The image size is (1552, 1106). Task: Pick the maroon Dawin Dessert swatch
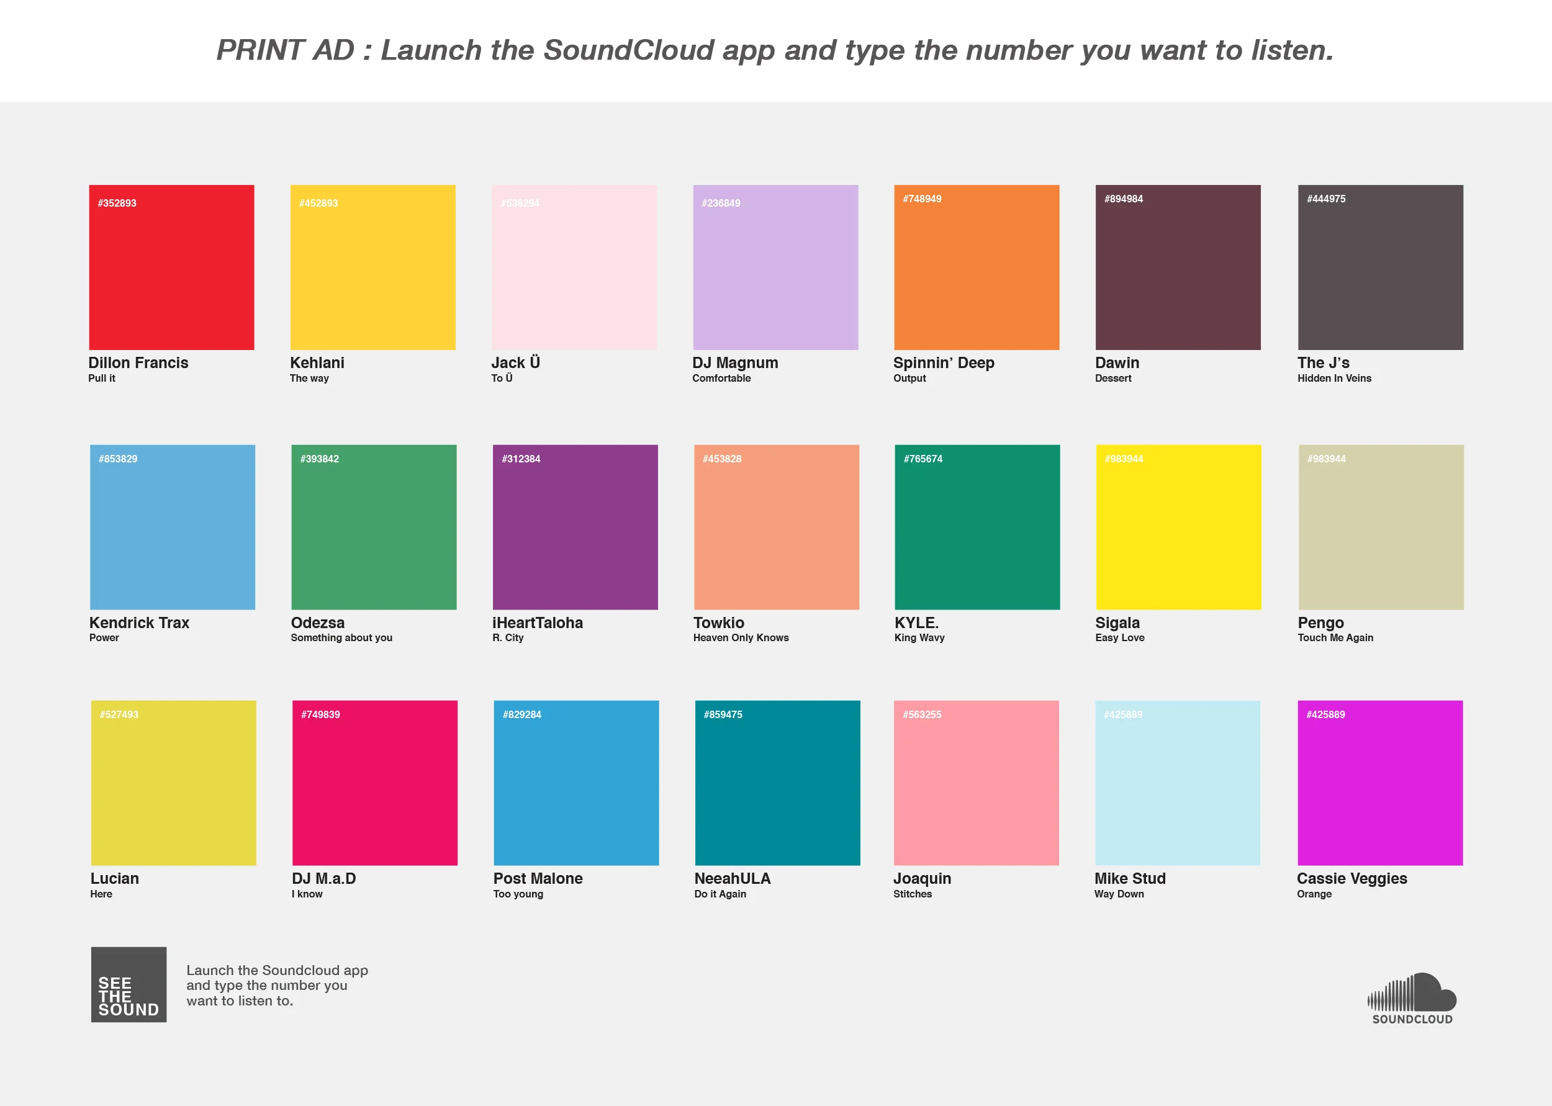pos(1178,268)
